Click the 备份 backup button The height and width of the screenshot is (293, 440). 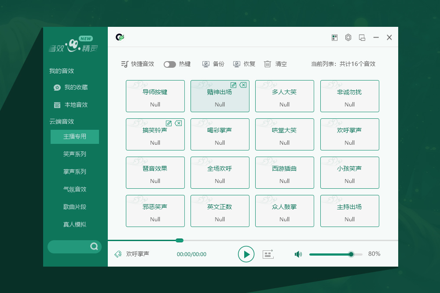(x=213, y=64)
